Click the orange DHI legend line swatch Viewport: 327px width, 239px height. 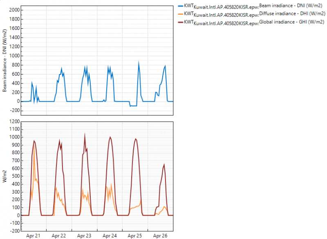pos(180,14)
